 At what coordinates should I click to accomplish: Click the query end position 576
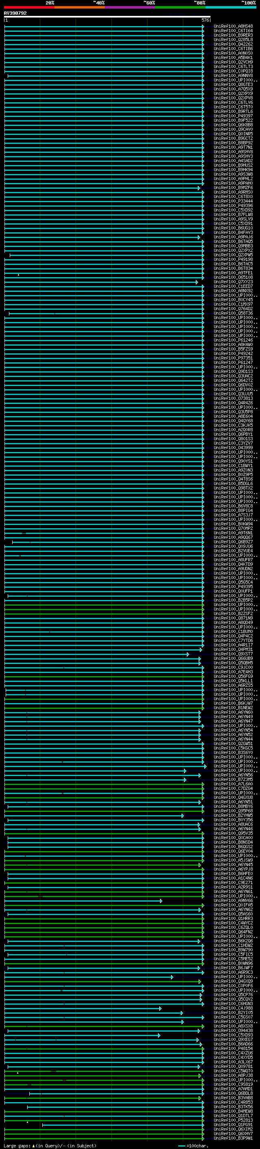click(x=205, y=20)
